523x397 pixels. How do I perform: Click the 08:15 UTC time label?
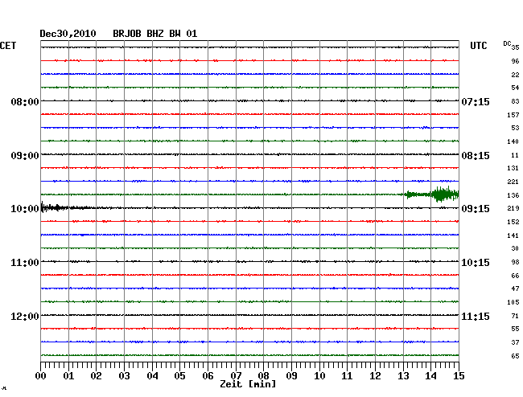(476, 156)
